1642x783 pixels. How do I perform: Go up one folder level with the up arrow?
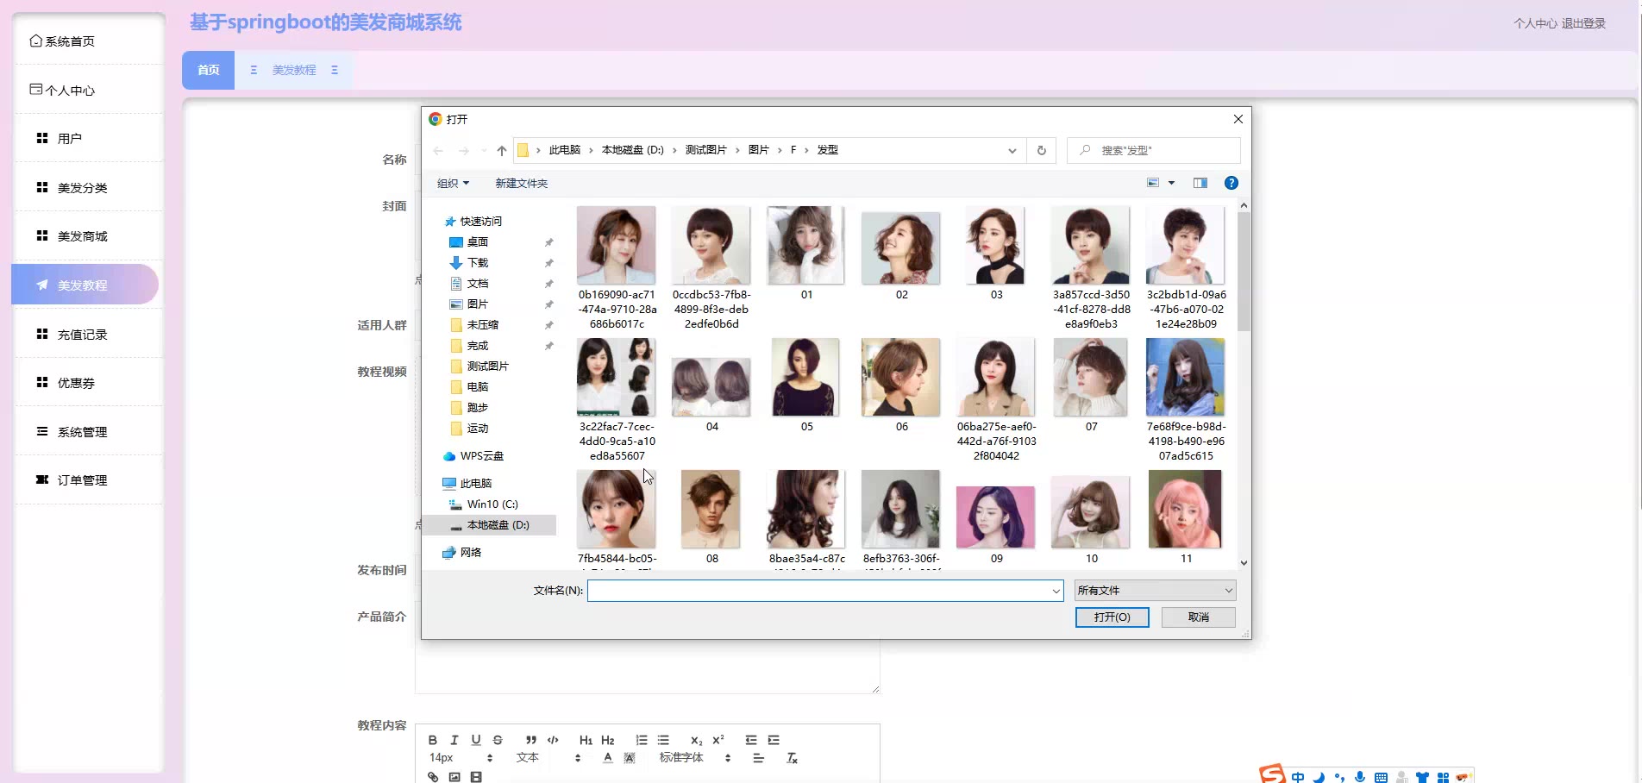click(501, 151)
